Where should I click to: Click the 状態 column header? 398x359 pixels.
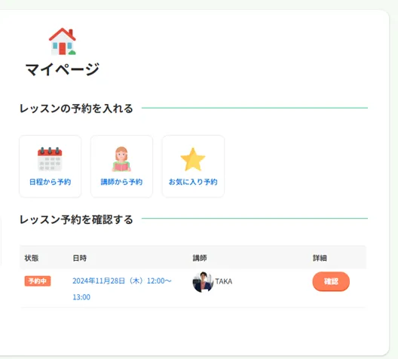click(32, 258)
